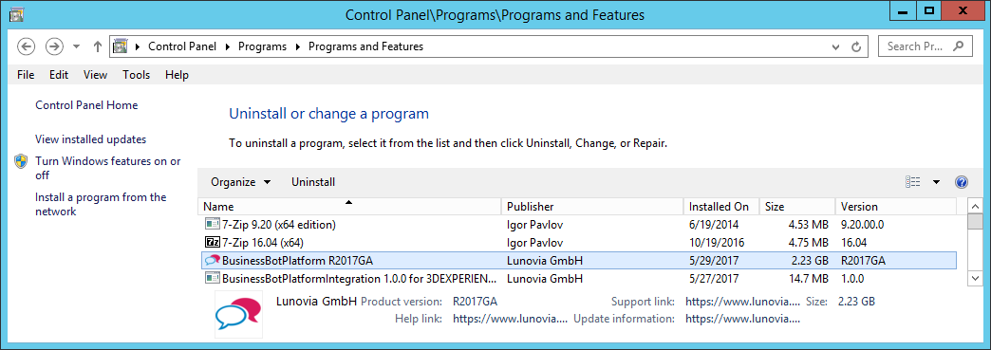Click the Windows features shield icon
This screenshot has width=991, height=350.
pyautogui.click(x=22, y=162)
